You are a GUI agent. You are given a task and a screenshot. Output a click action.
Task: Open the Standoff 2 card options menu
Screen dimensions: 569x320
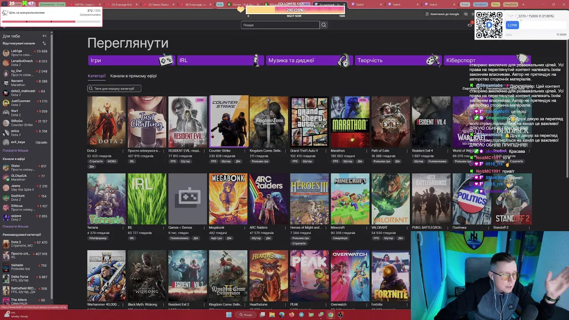tap(529, 228)
